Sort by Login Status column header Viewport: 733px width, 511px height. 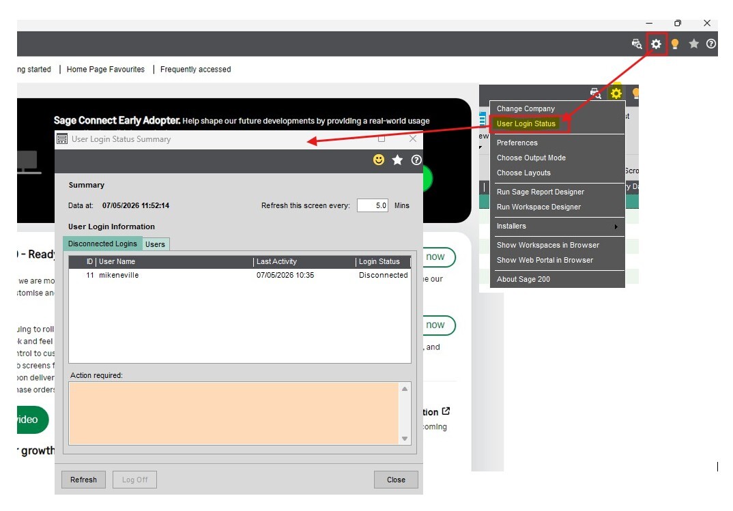point(383,261)
